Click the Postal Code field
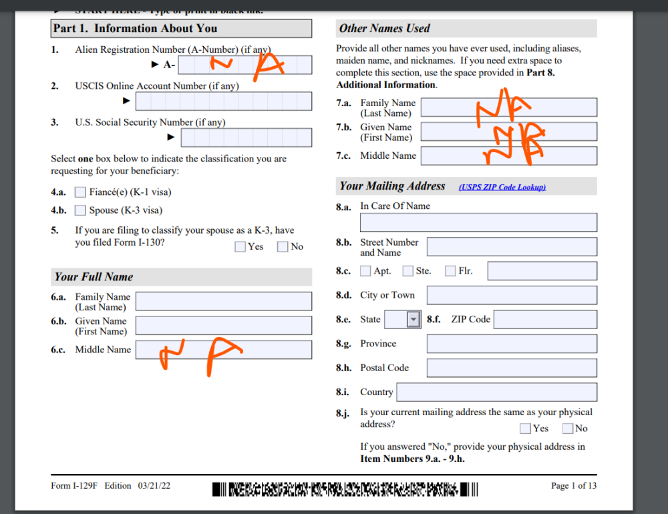The image size is (668, 514). pyautogui.click(x=512, y=368)
